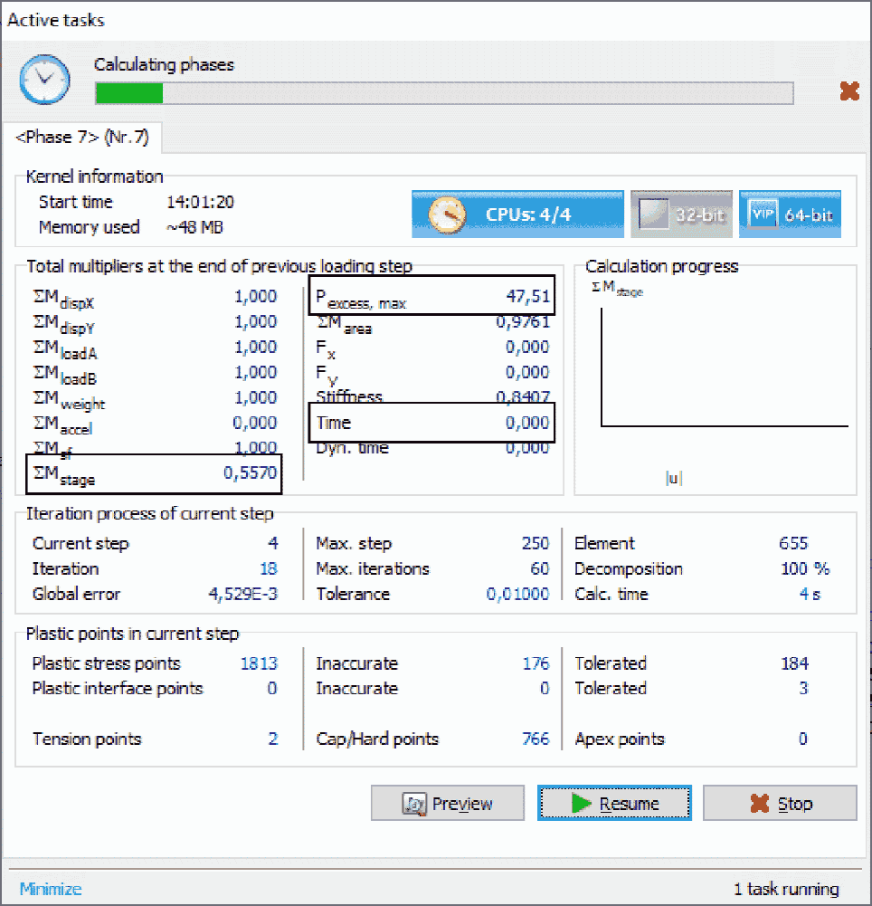Viewport: 872px width, 906px height.
Task: Click the Iteration value 18
Action: [x=269, y=568]
